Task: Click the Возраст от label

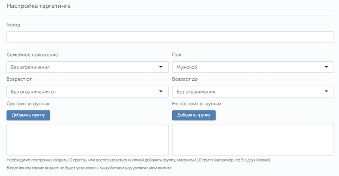Action: [19, 79]
